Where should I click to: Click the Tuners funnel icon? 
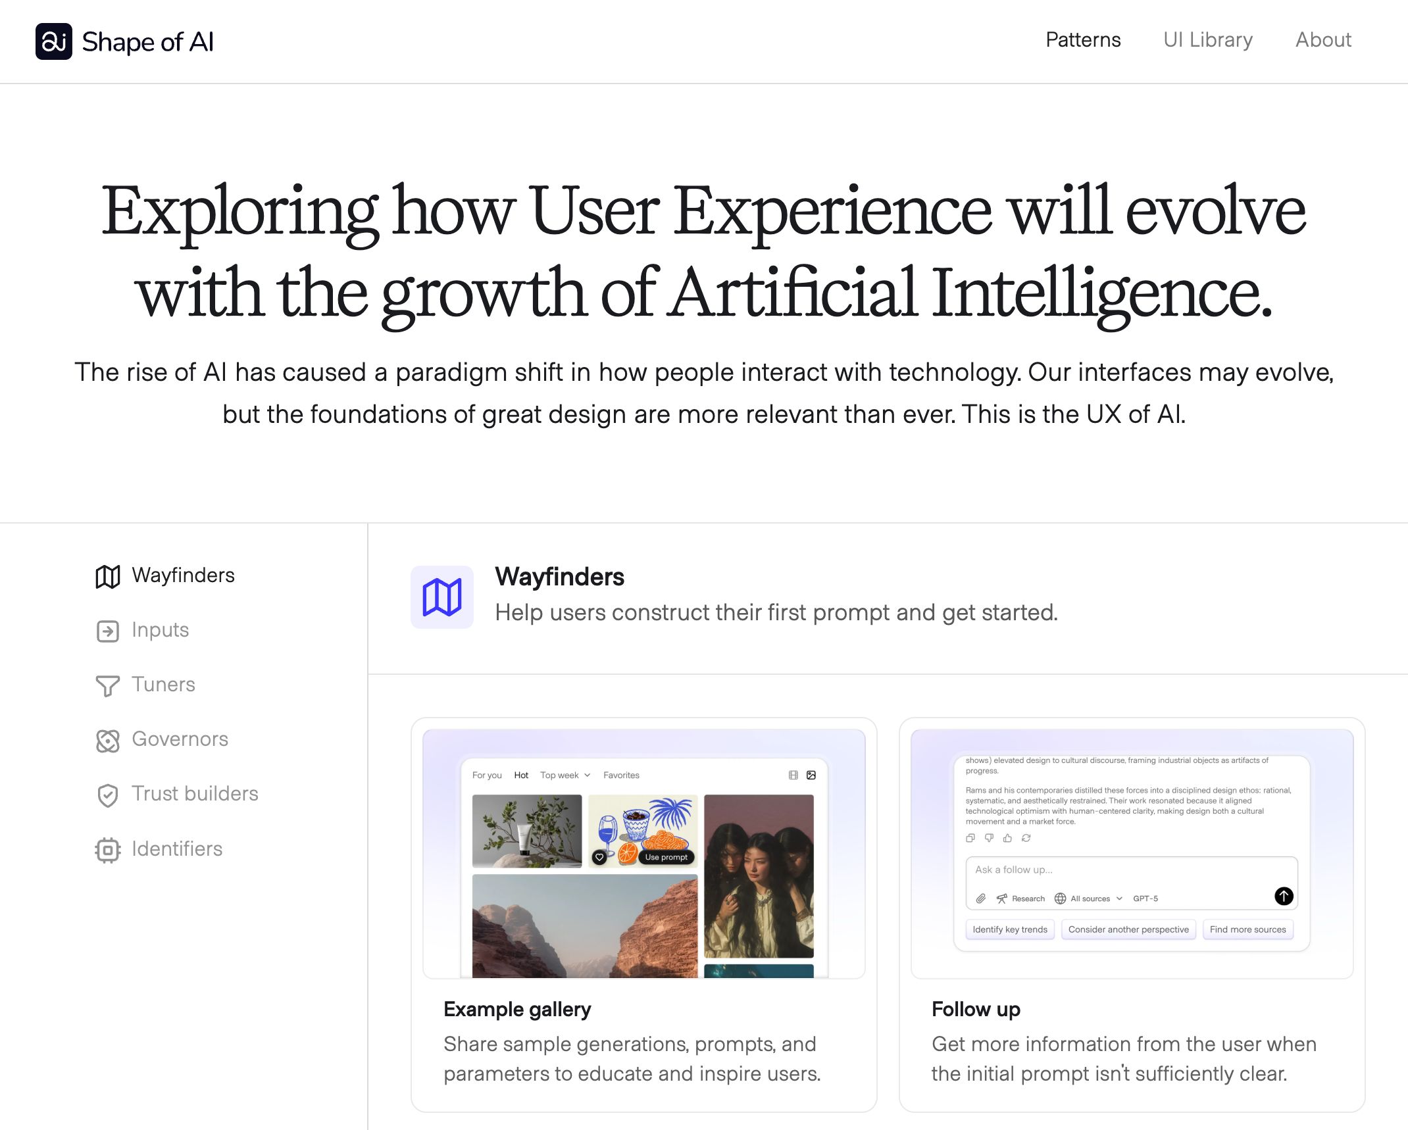(108, 685)
